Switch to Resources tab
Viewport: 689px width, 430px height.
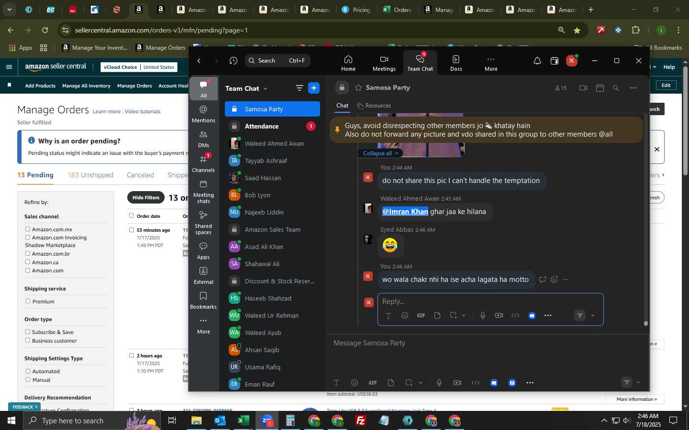pos(374,106)
